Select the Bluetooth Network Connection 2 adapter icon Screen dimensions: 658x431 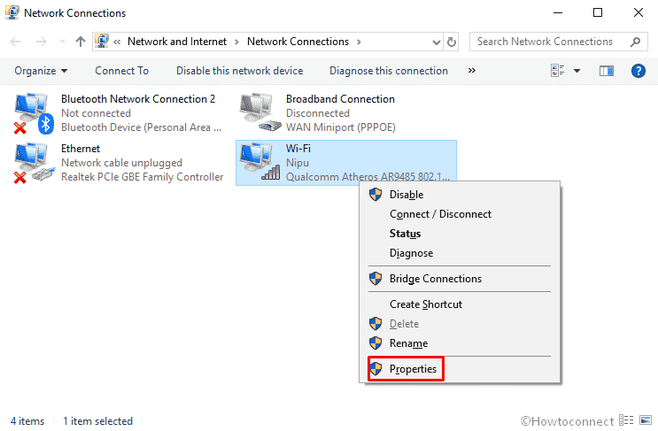point(34,113)
